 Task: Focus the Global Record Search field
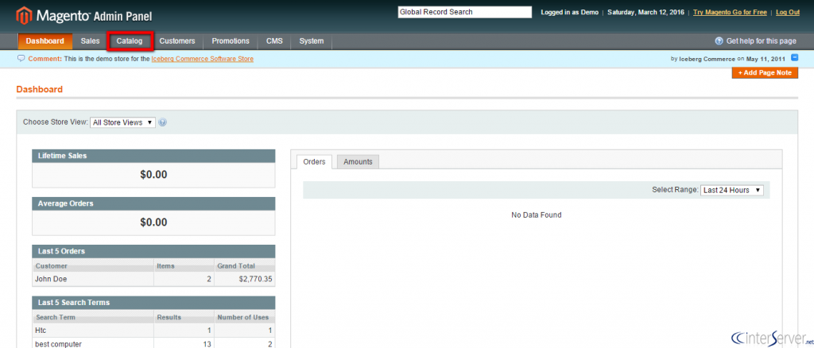464,12
